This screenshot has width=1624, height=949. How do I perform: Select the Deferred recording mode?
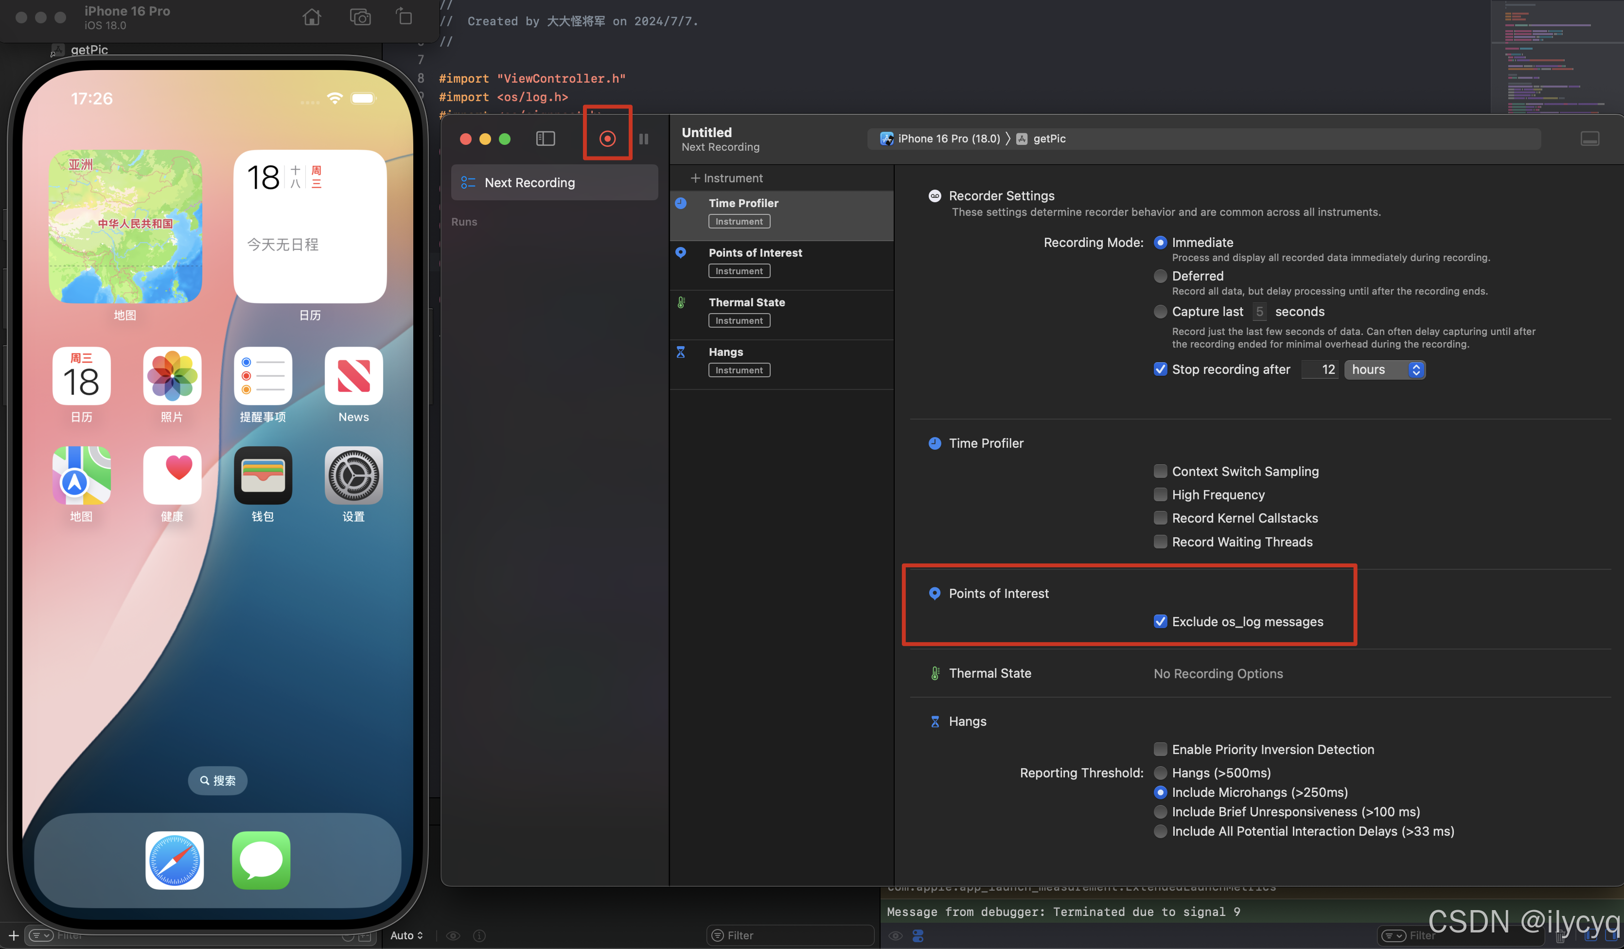coord(1160,276)
